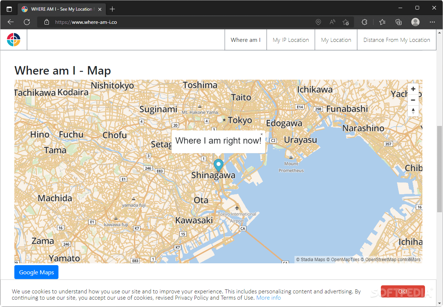Image resolution: width=443 pixels, height=307 pixels.
Task: Switch to the WHERE AM I browser tab
Action: pyautogui.click(x=61, y=9)
